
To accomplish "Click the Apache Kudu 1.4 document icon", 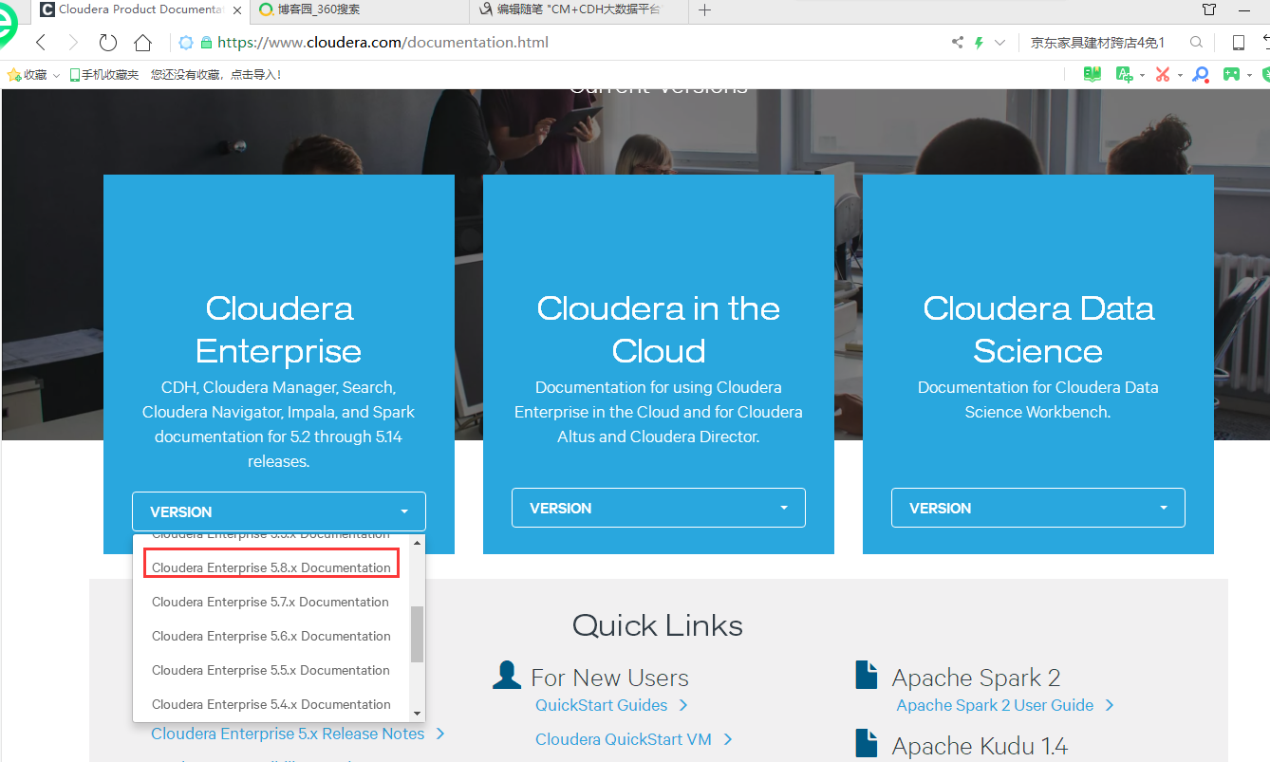I will pyautogui.click(x=867, y=743).
